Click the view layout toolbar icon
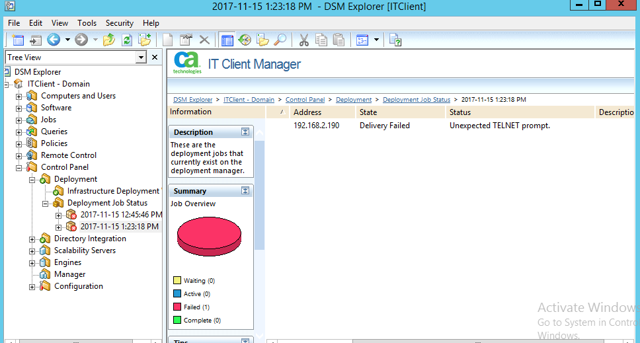The width and height of the screenshot is (640, 343). (362, 40)
